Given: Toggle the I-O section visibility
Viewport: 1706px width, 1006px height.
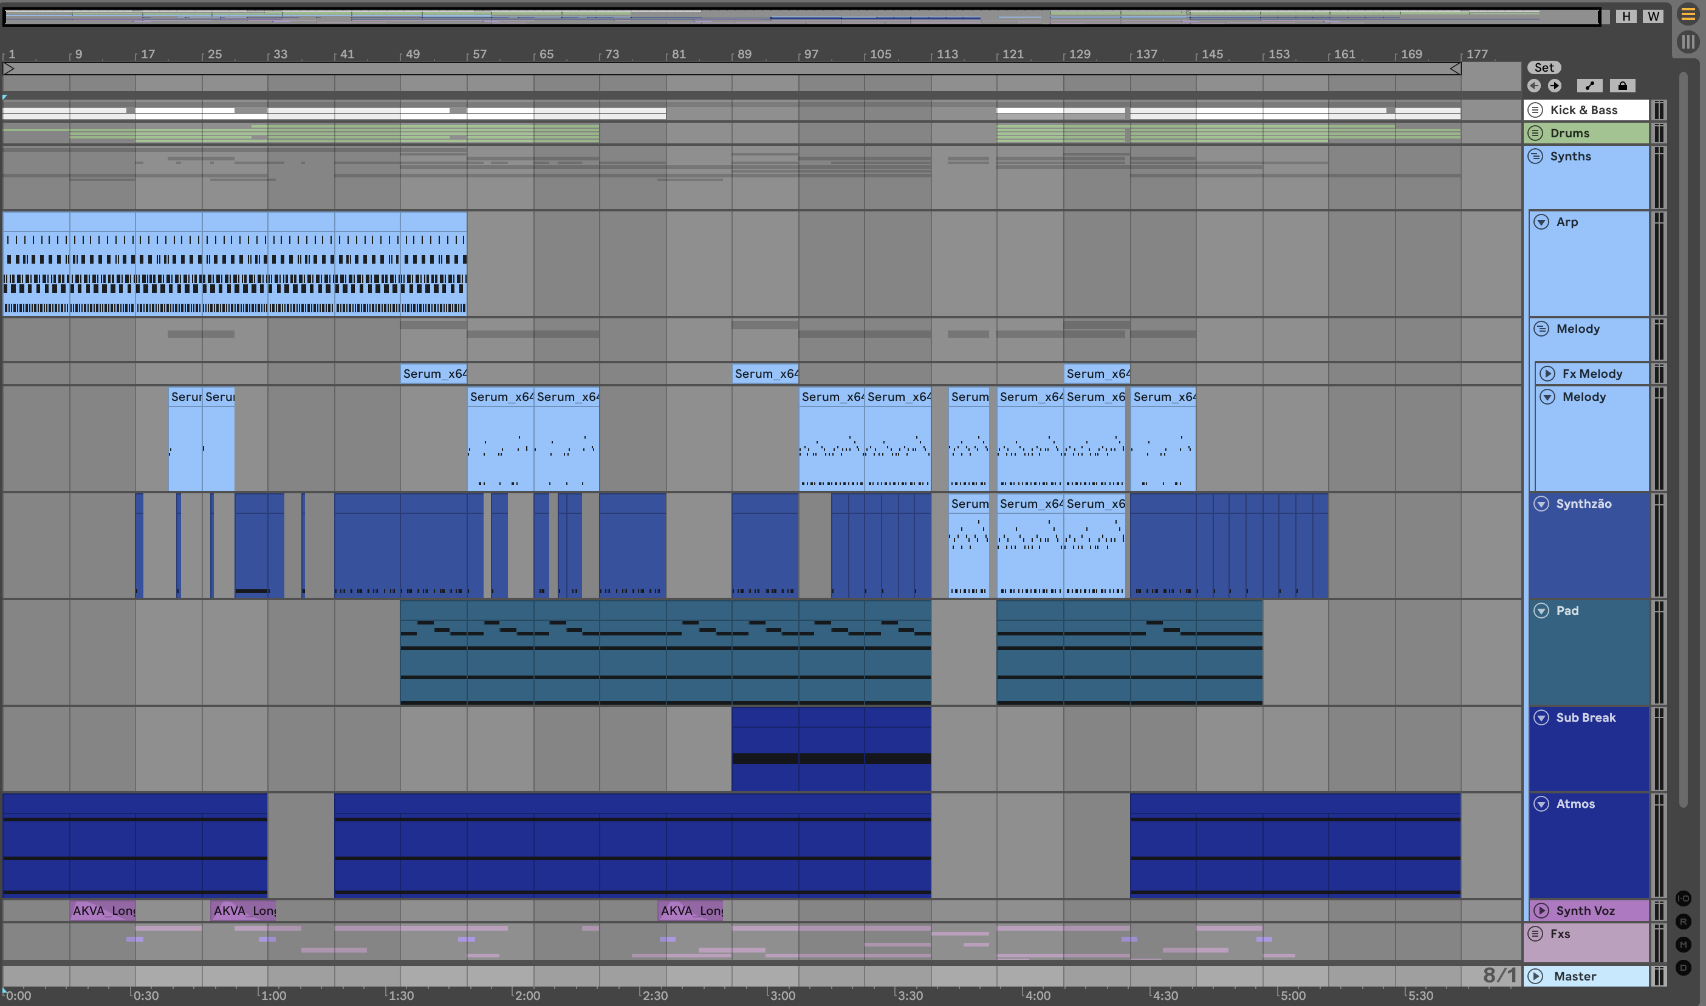Looking at the screenshot, I should [1683, 899].
